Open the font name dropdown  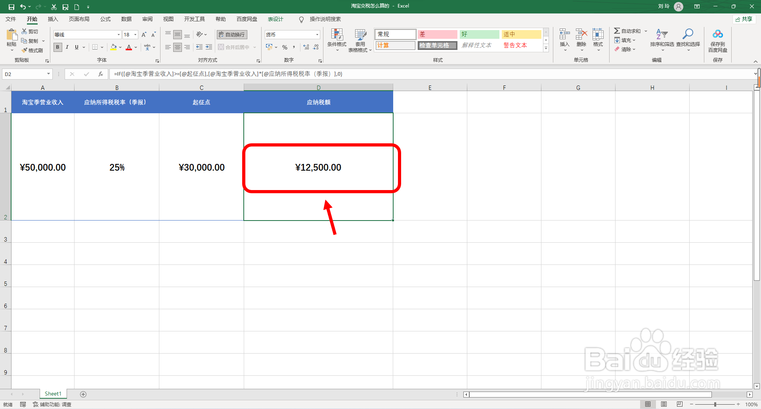click(118, 35)
